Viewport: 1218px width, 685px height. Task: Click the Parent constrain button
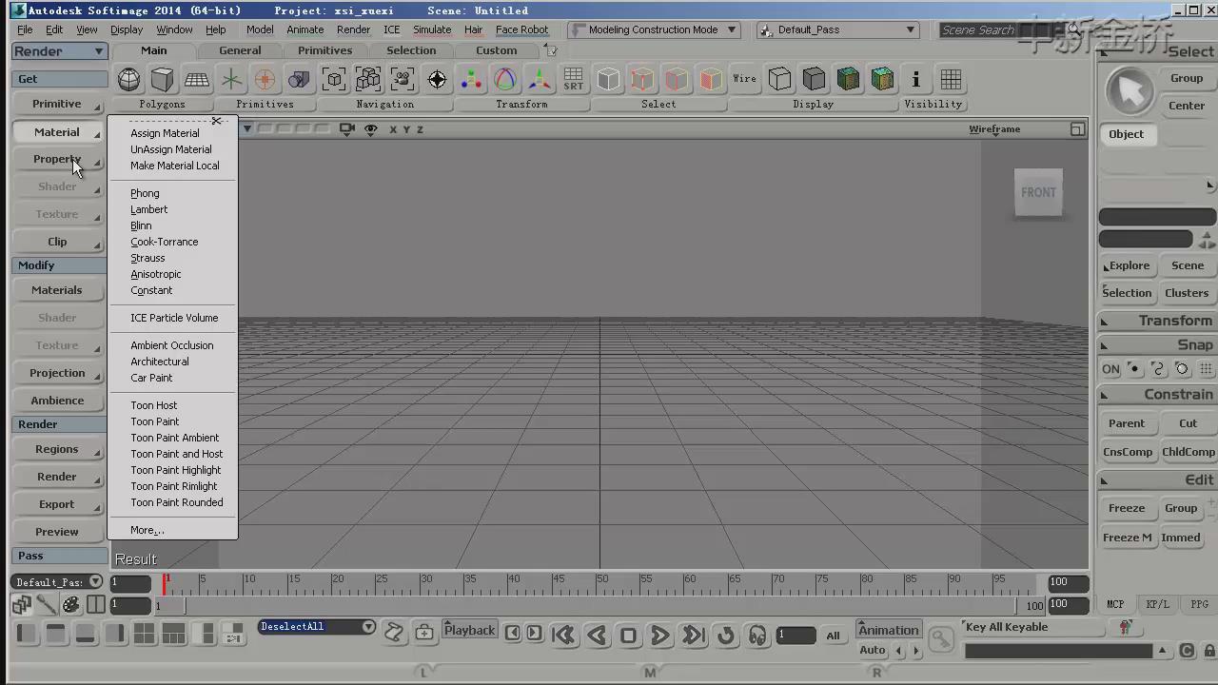coord(1127,423)
